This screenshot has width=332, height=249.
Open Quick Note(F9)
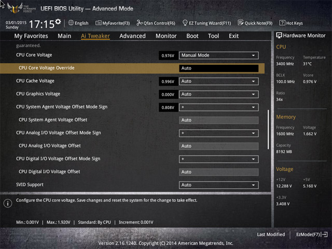click(255, 23)
